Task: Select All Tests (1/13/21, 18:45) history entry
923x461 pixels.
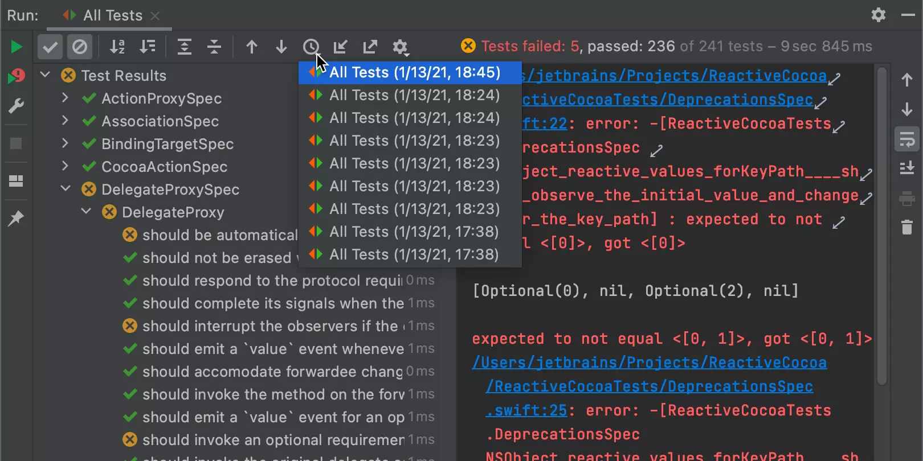Action: point(414,73)
